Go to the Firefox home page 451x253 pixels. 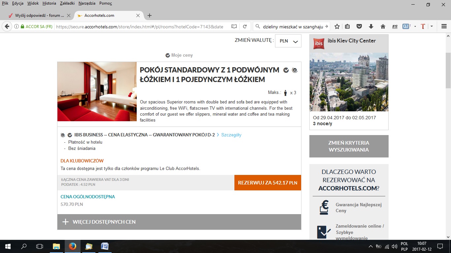[383, 27]
